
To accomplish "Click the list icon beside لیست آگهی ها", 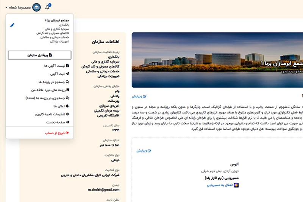I will (67, 65).
